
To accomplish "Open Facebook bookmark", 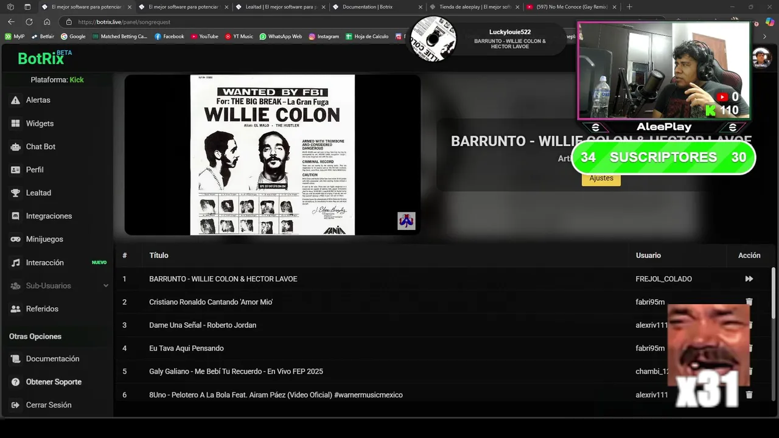I will click(x=169, y=36).
